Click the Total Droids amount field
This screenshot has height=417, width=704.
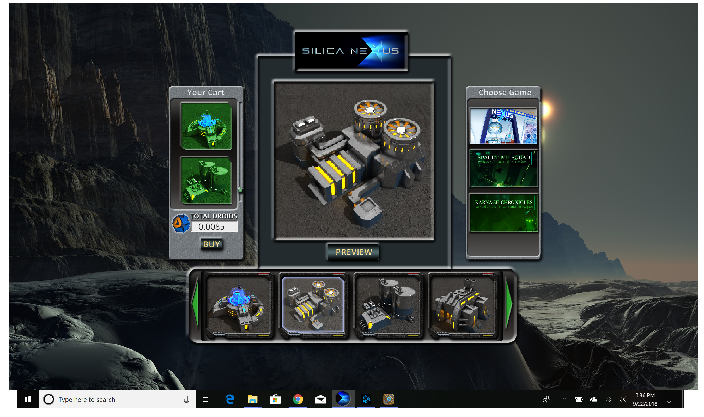pos(214,226)
